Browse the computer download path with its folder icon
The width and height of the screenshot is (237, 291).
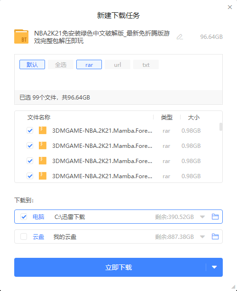pos(215,217)
